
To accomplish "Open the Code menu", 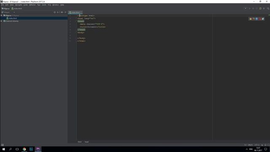I will pyautogui.click(x=26, y=5).
